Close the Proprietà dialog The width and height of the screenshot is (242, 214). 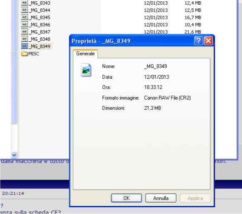(208, 41)
